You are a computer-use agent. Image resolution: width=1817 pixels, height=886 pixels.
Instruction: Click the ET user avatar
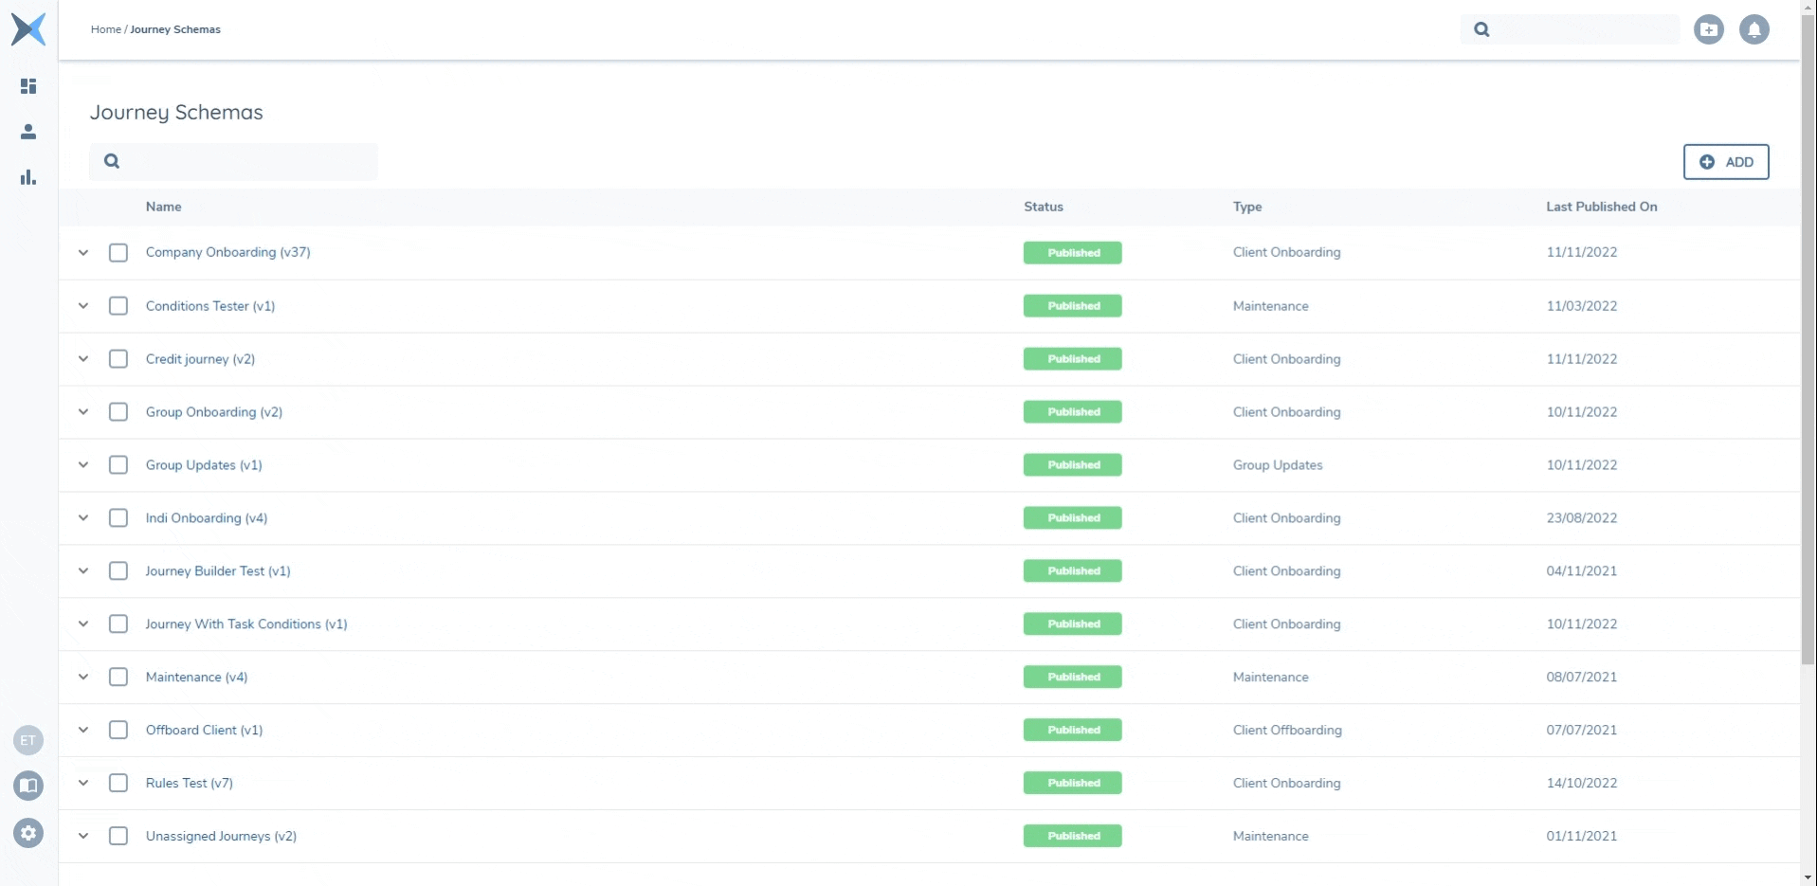coord(28,740)
